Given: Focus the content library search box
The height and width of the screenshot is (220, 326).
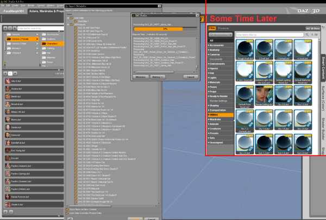Looking at the screenshot, I should click(41, 28).
